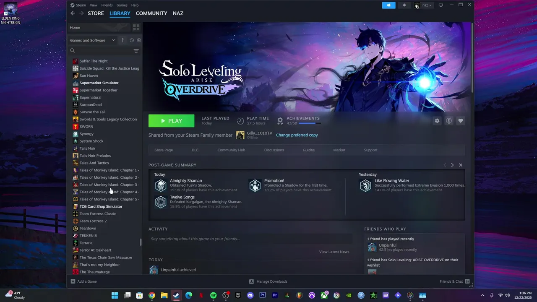Open Gilly_1010TV profile avatar
Image resolution: width=537 pixels, height=302 pixels.
(x=240, y=135)
